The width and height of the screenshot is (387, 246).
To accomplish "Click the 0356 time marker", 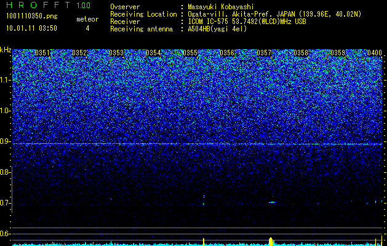I will (227, 53).
